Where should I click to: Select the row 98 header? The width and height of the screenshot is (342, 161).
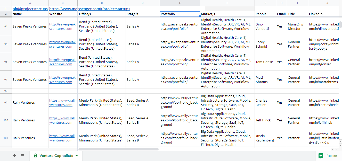pos(6,91)
